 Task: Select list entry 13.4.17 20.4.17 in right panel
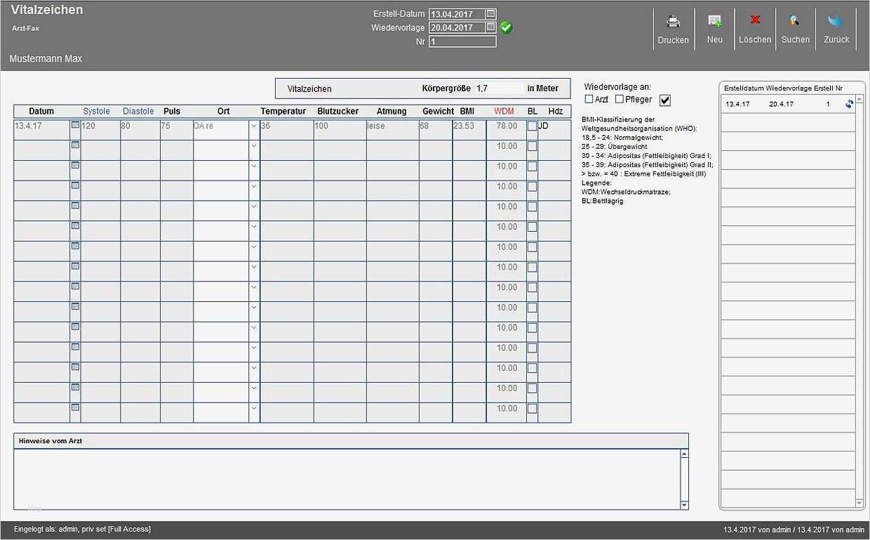(789, 104)
